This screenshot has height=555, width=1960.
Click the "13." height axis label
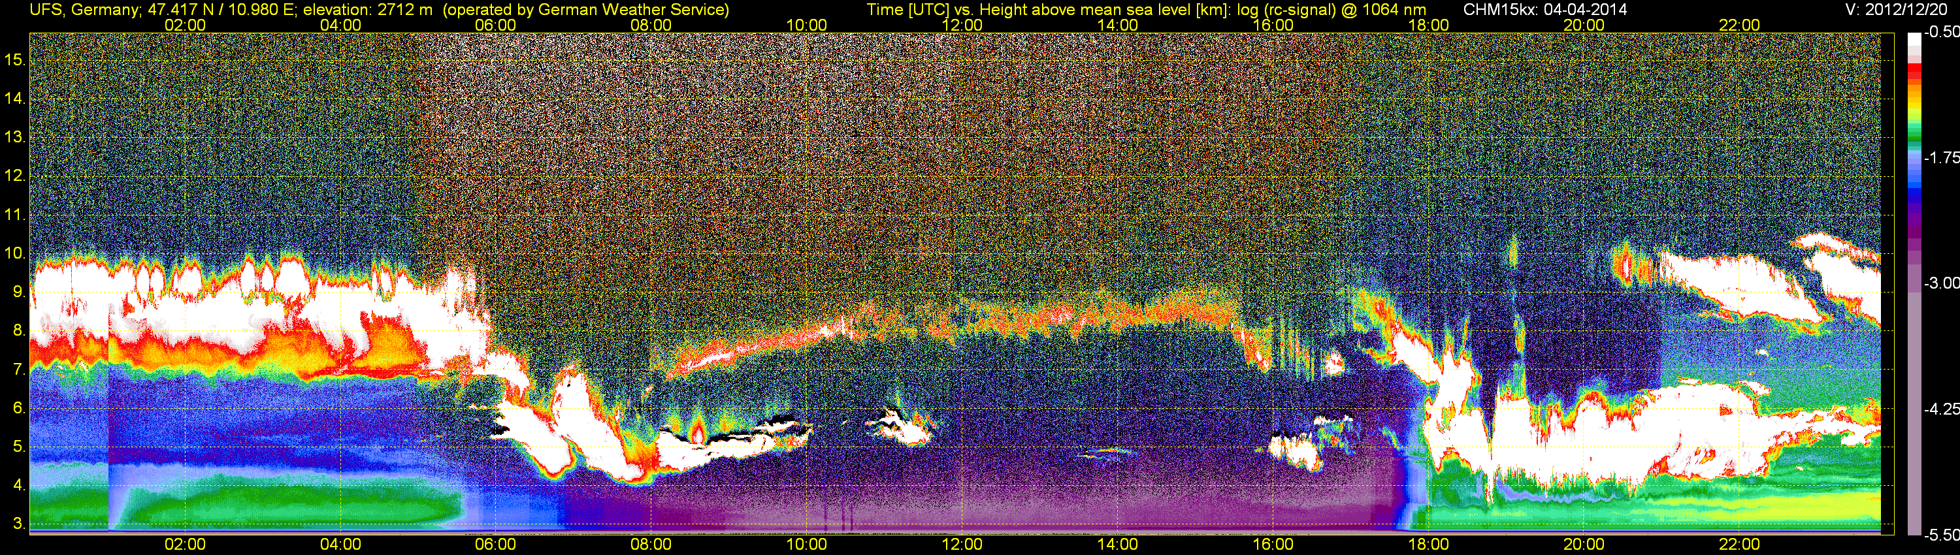14,138
